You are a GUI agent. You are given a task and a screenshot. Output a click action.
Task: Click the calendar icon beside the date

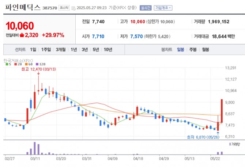pyautogui.click(x=73, y=8)
